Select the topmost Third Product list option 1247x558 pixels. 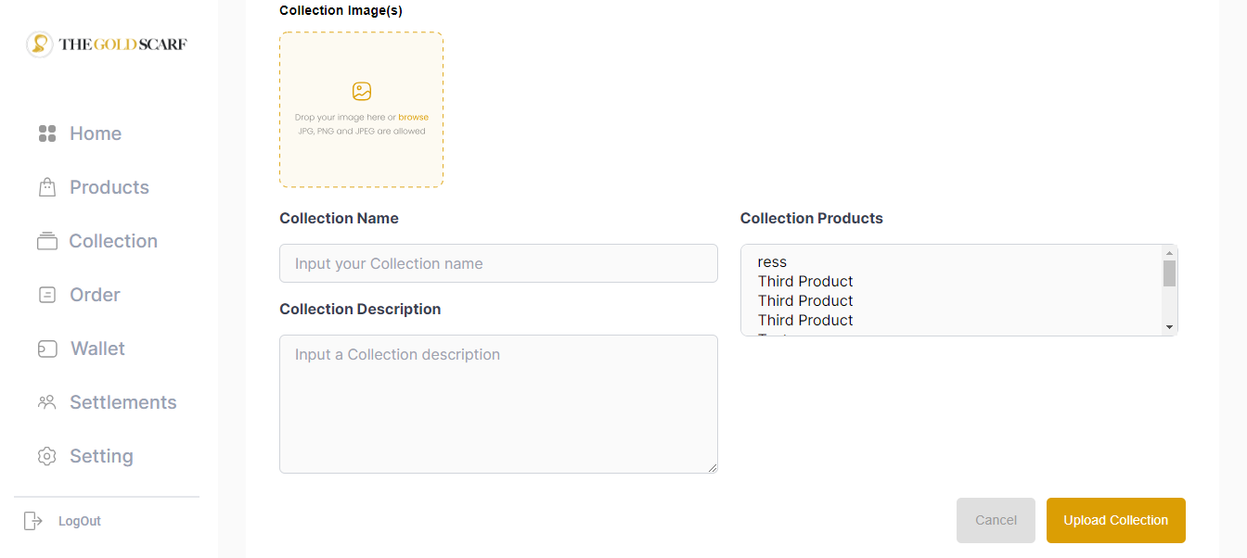[805, 282]
